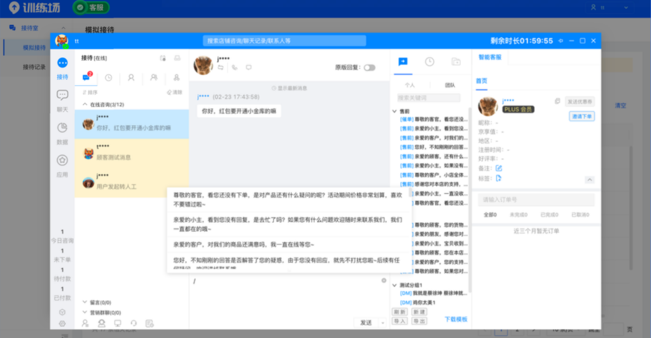The width and height of the screenshot is (651, 338).
Task: Collapse the 在线咨询(3/12) group
Action: point(85,104)
